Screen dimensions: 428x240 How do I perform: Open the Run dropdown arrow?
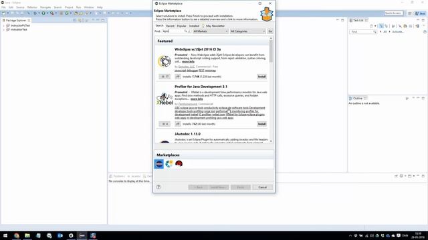coord(47,13)
